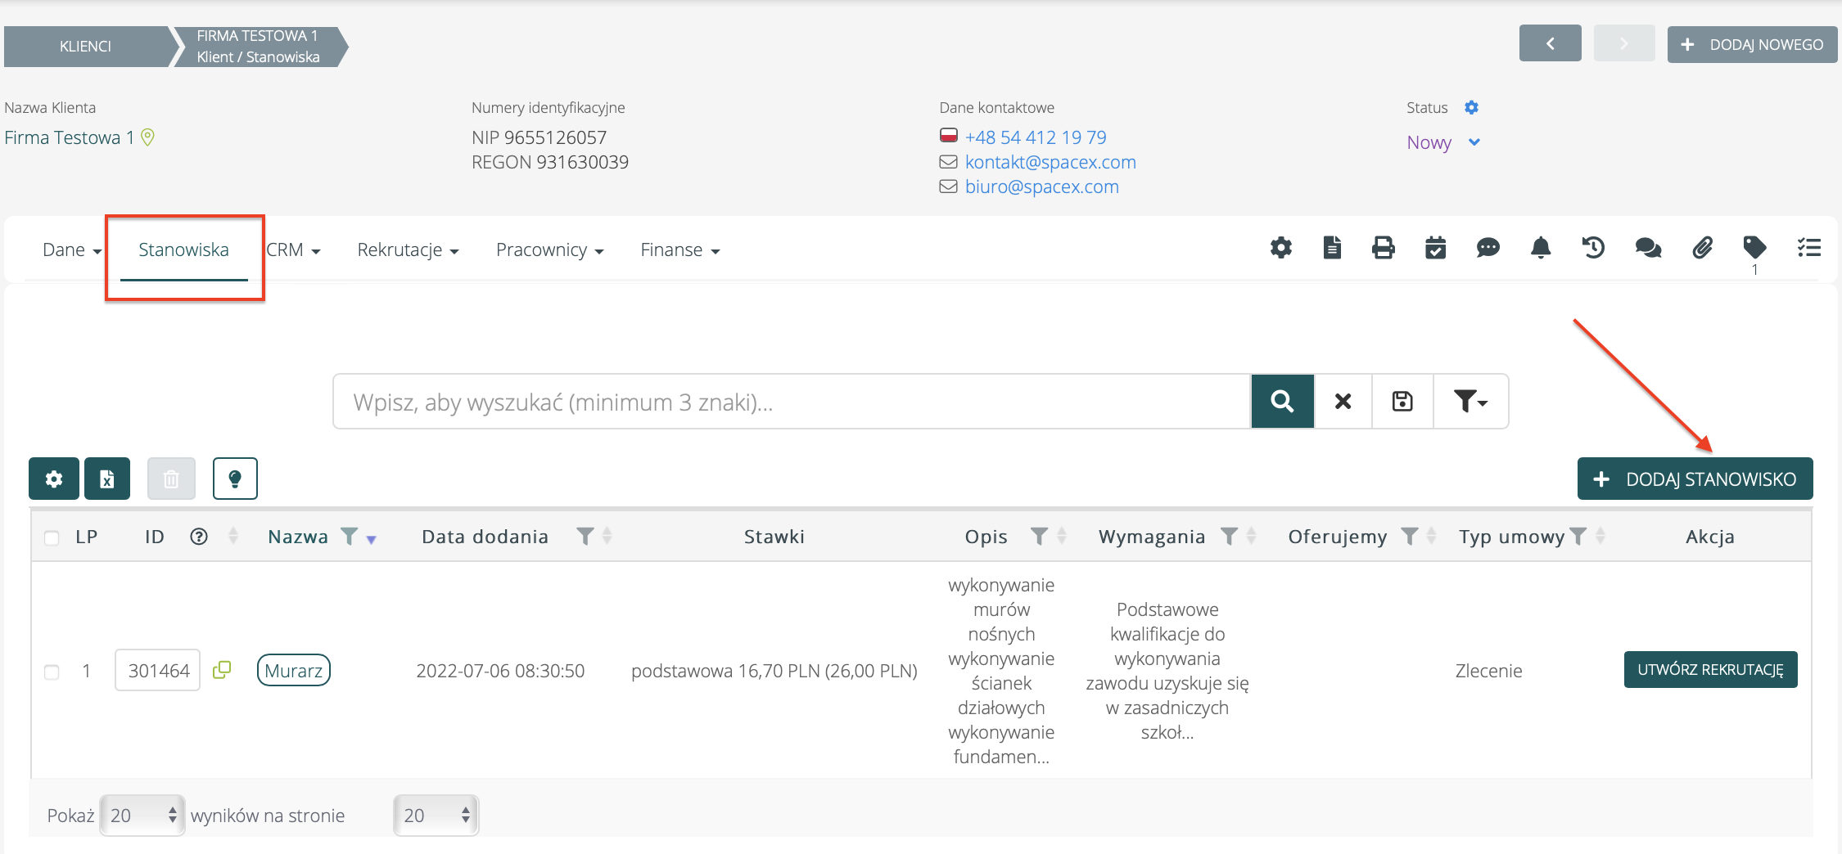Open the calendar check icon
Screen dimensions: 1842x854
coord(1435,248)
